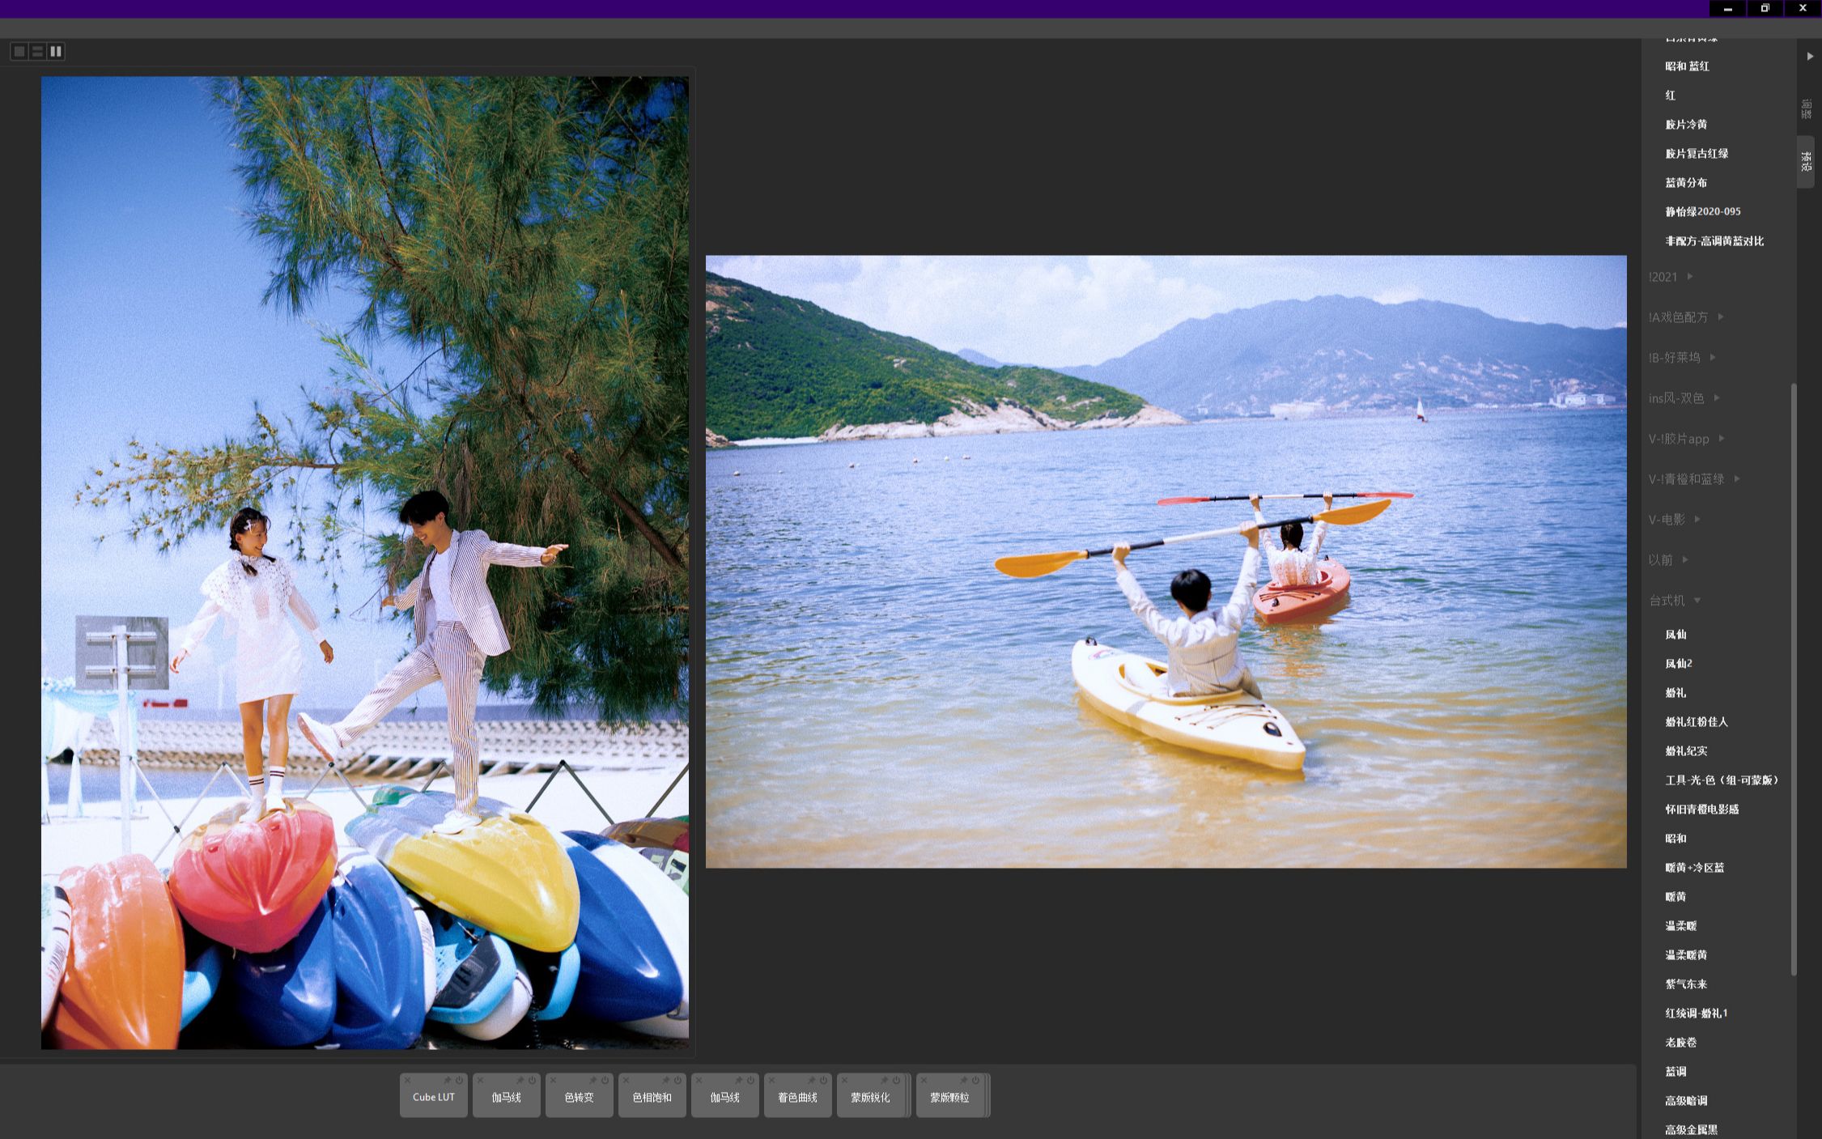The image size is (1822, 1139).
Task: Collapse the right panel with the arrow
Action: tap(1810, 56)
